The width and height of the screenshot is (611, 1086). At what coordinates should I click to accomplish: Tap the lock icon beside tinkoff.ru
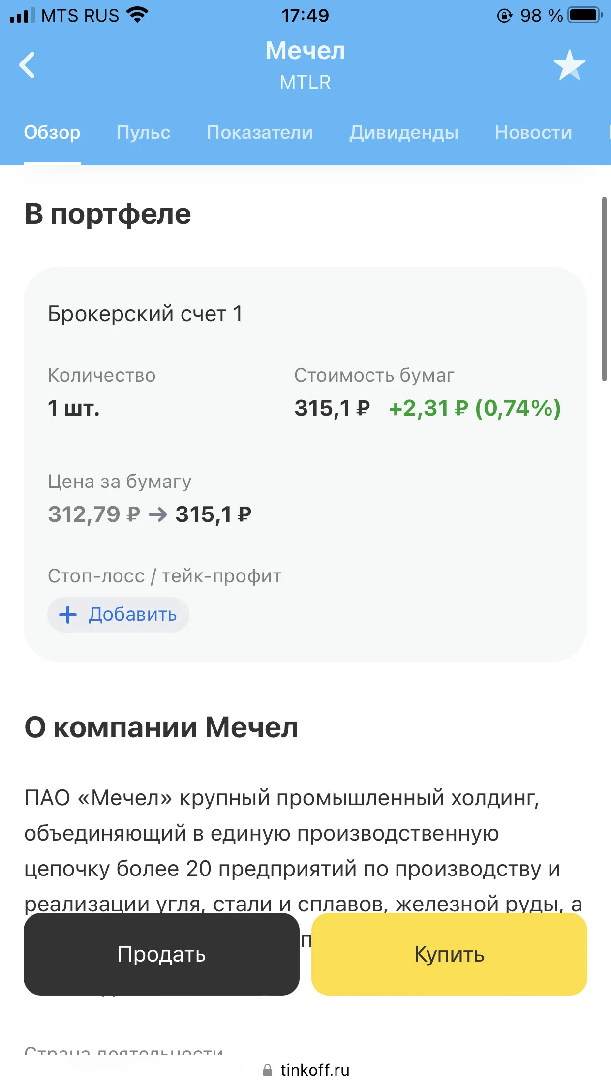268,1070
